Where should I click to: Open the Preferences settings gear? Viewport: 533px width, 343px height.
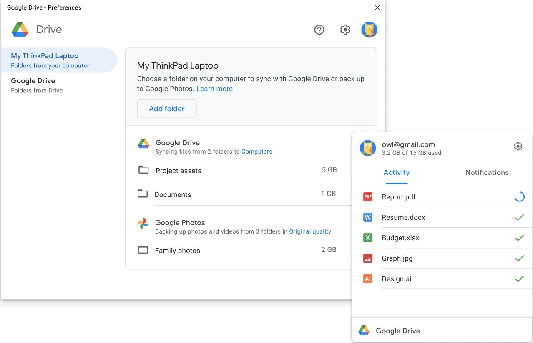click(x=345, y=30)
